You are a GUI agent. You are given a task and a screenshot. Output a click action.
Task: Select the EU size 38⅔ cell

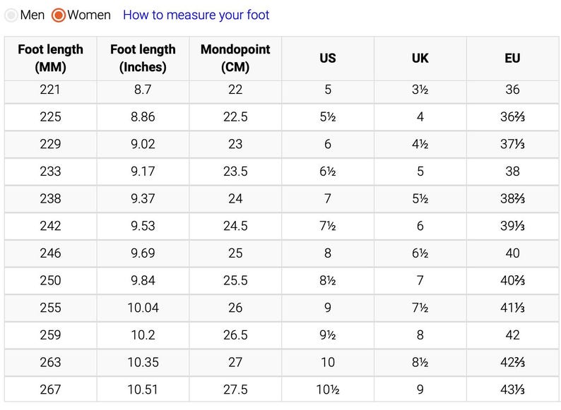[x=512, y=199]
